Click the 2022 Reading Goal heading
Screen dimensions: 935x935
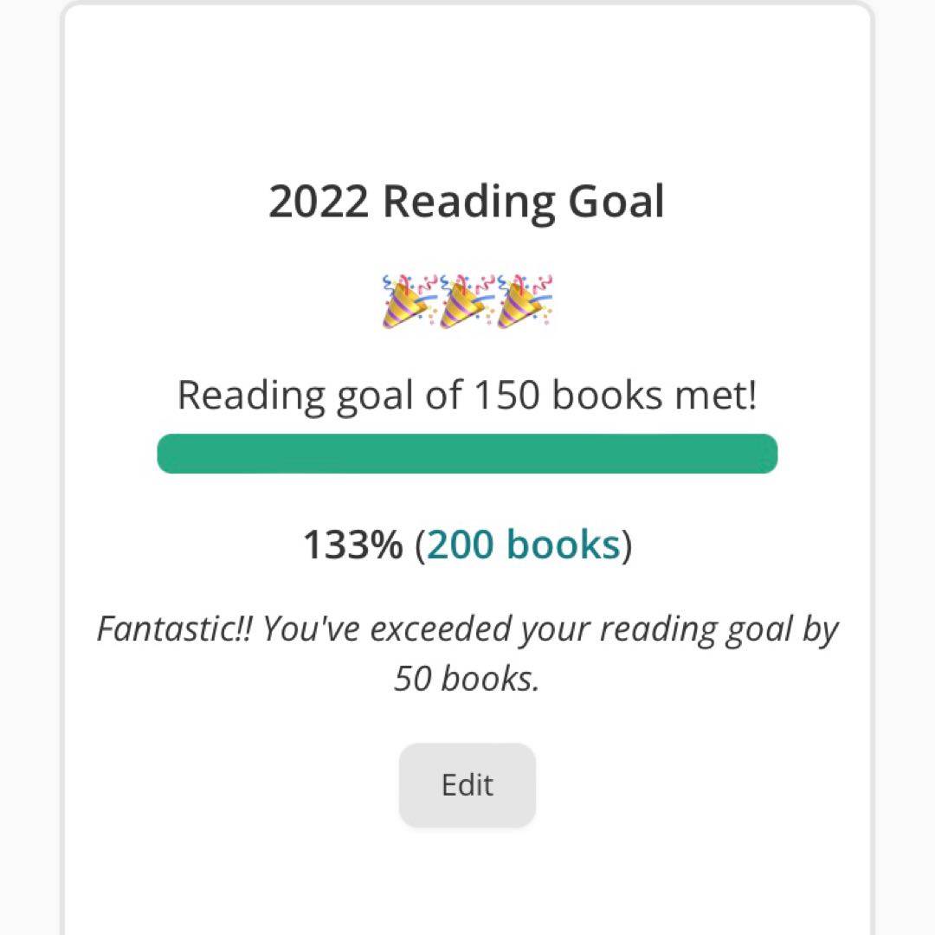tap(467, 202)
